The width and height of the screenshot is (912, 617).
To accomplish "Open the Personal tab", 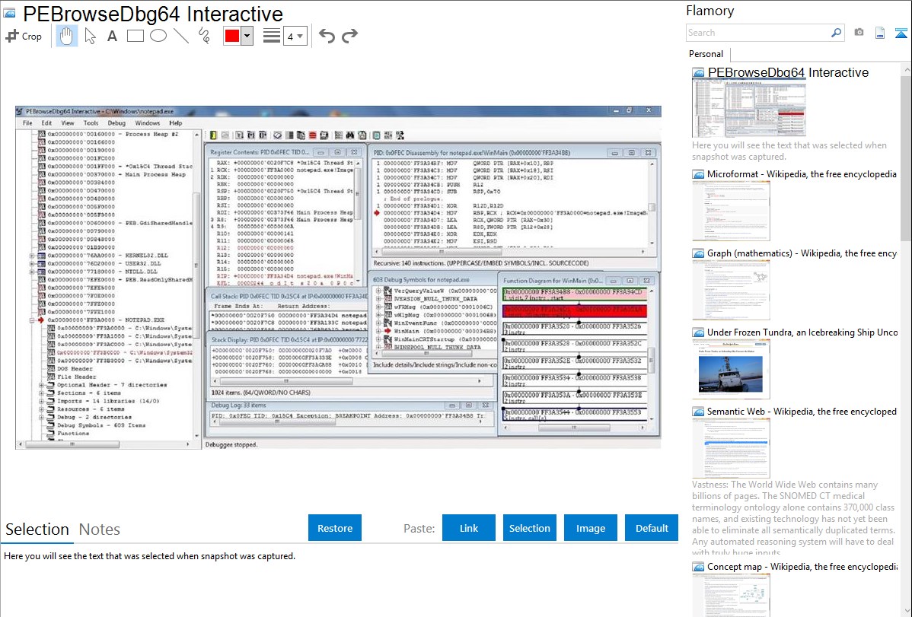I will 706,54.
